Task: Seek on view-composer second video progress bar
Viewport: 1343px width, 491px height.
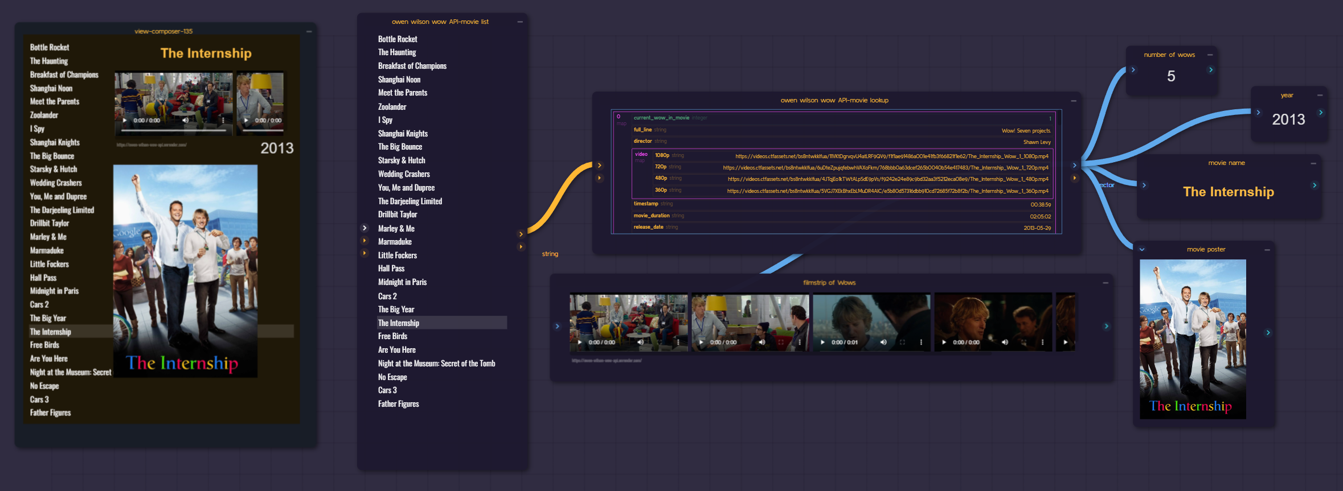Action: click(263, 130)
